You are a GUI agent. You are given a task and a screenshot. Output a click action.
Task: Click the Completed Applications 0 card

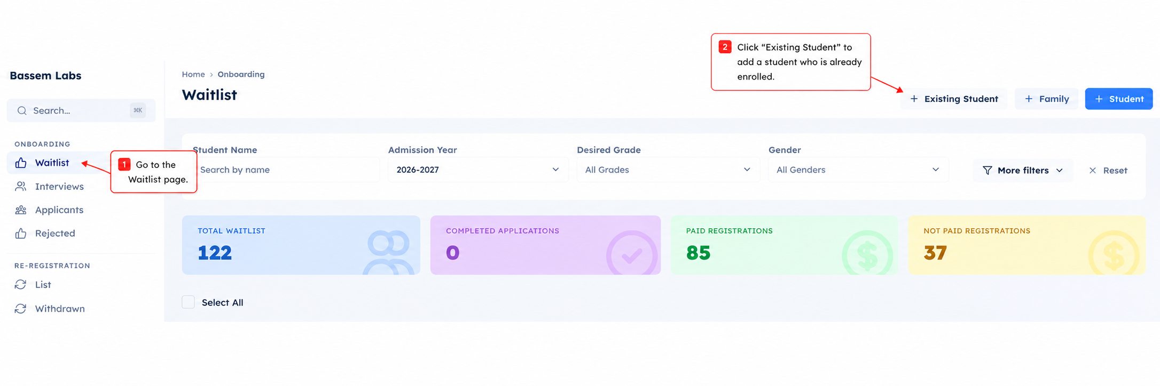pos(546,245)
